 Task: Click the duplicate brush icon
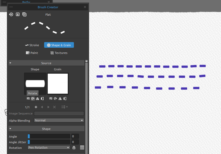tap(24, 14)
